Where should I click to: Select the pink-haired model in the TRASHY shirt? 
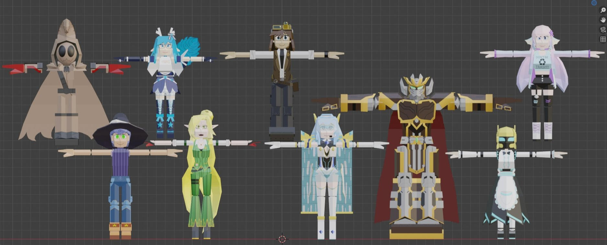click(x=542, y=82)
